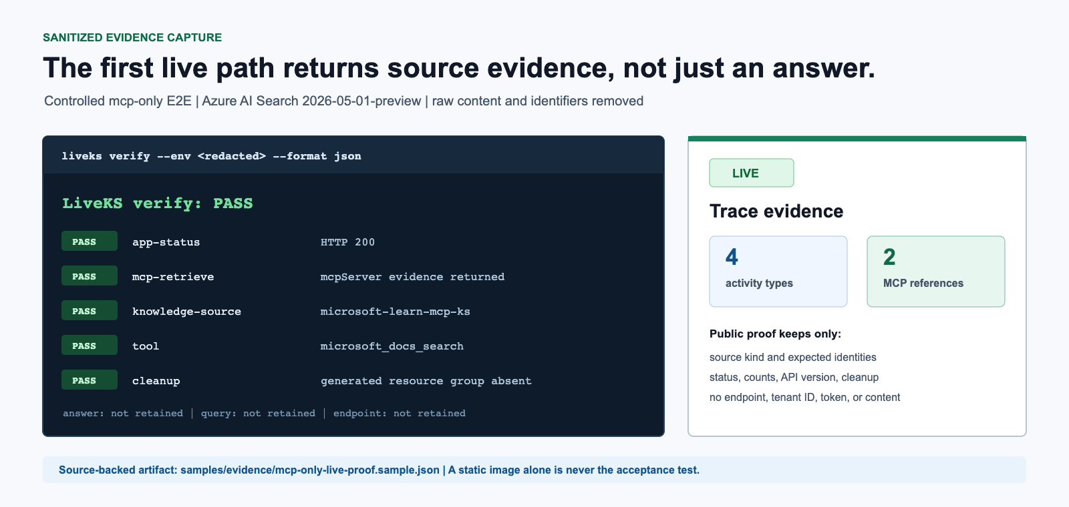
Task: Click 'generated resource group absent' result
Action: tap(426, 381)
